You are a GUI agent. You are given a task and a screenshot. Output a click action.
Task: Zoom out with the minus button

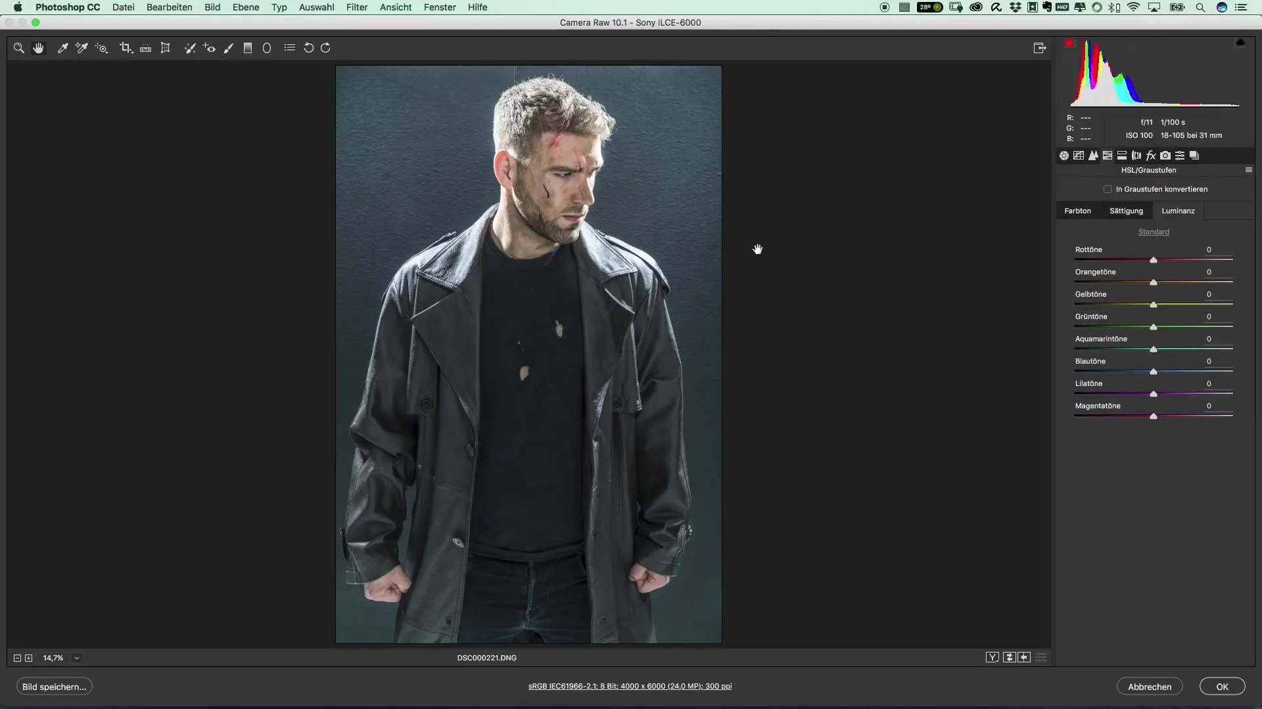tap(17, 658)
